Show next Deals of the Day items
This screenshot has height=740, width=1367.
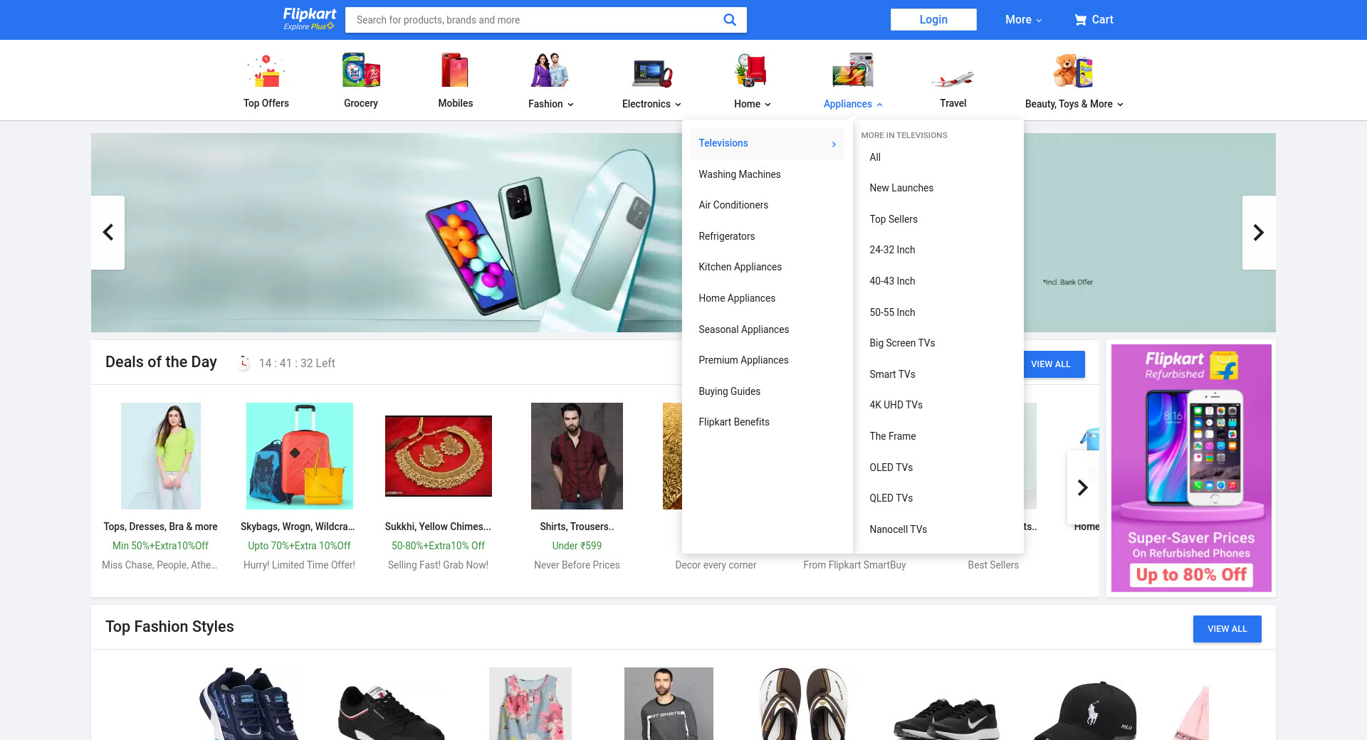[x=1083, y=487]
